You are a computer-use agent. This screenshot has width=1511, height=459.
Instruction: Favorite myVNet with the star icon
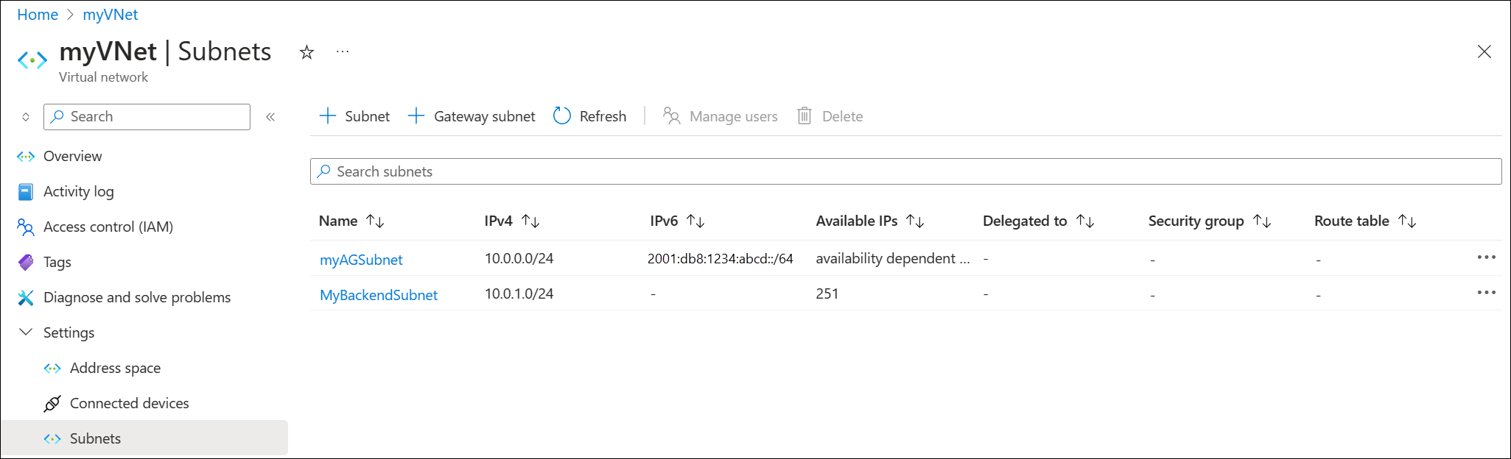point(306,52)
